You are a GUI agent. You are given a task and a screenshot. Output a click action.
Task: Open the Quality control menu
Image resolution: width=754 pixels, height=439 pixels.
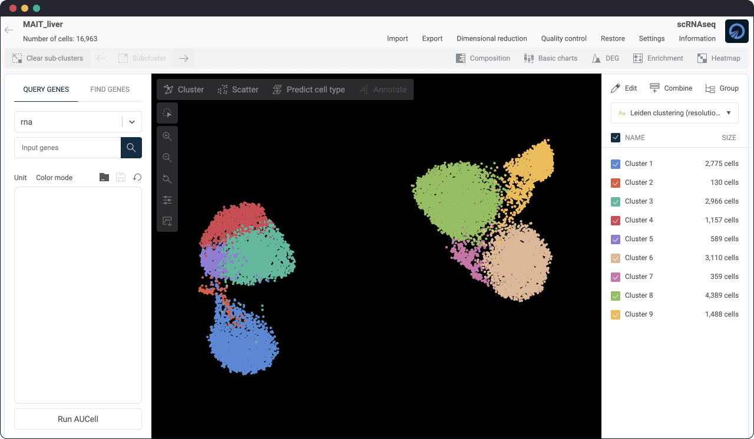click(564, 39)
